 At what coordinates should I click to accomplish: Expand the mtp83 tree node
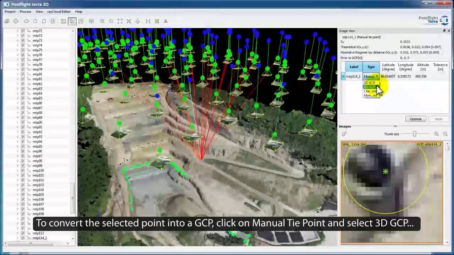(x=17, y=89)
